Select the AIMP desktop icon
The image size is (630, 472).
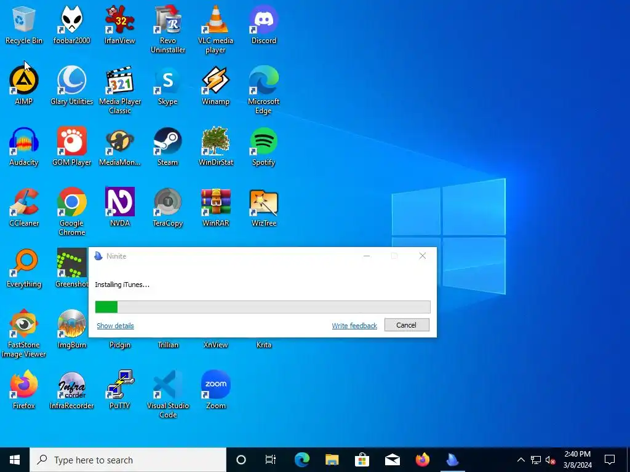24,85
